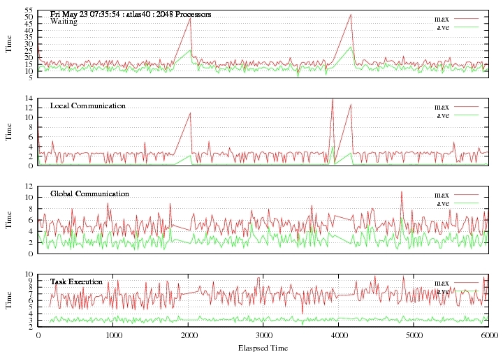This screenshot has width=503, height=352.
Task: Click max legend label in Global Communication plot
Action: (442, 195)
